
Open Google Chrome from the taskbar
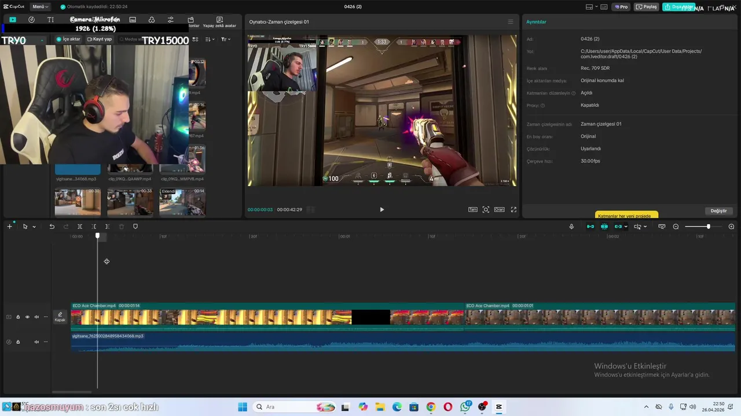(x=431, y=407)
